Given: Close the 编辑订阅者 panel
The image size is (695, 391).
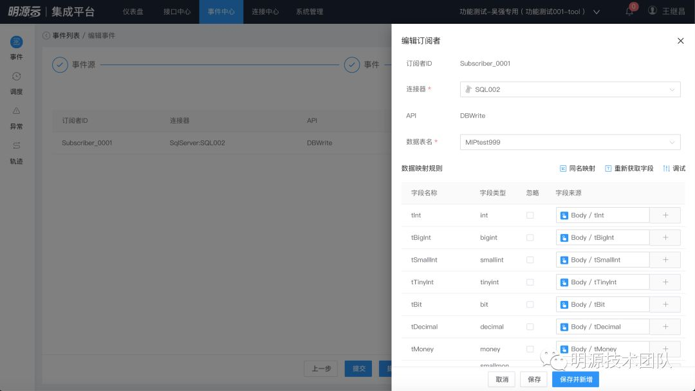Looking at the screenshot, I should pos(680,41).
